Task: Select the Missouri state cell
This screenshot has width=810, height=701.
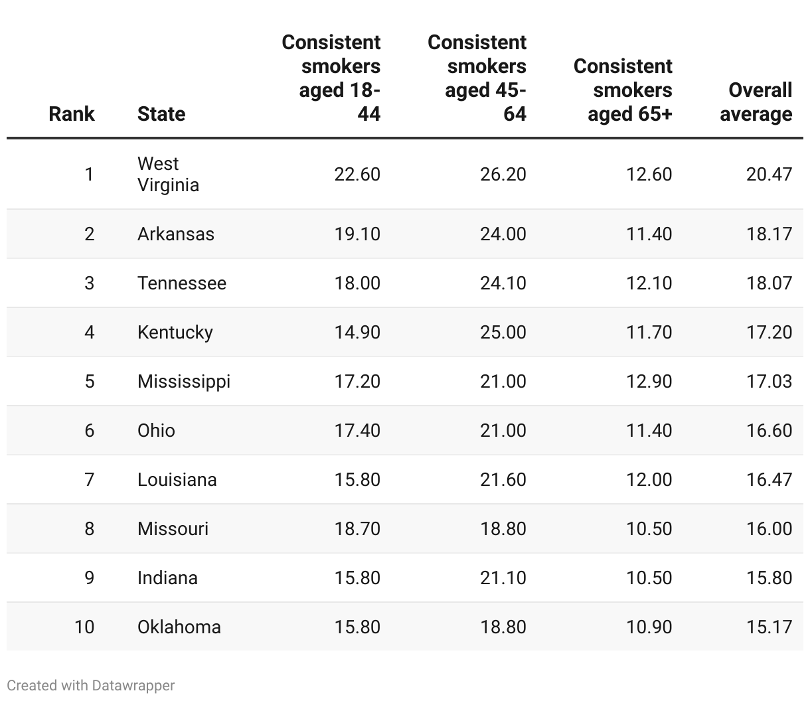Action: 173,528
